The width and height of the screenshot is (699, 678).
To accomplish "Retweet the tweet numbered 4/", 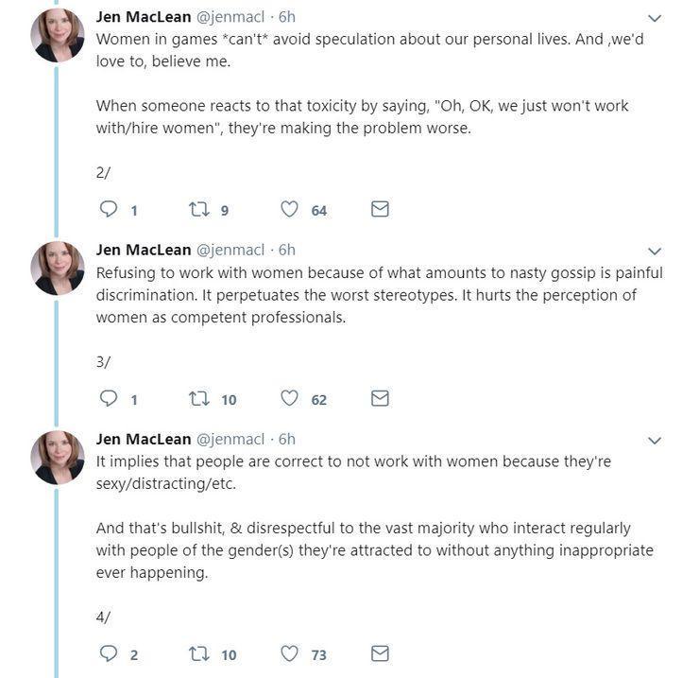I will 198,653.
